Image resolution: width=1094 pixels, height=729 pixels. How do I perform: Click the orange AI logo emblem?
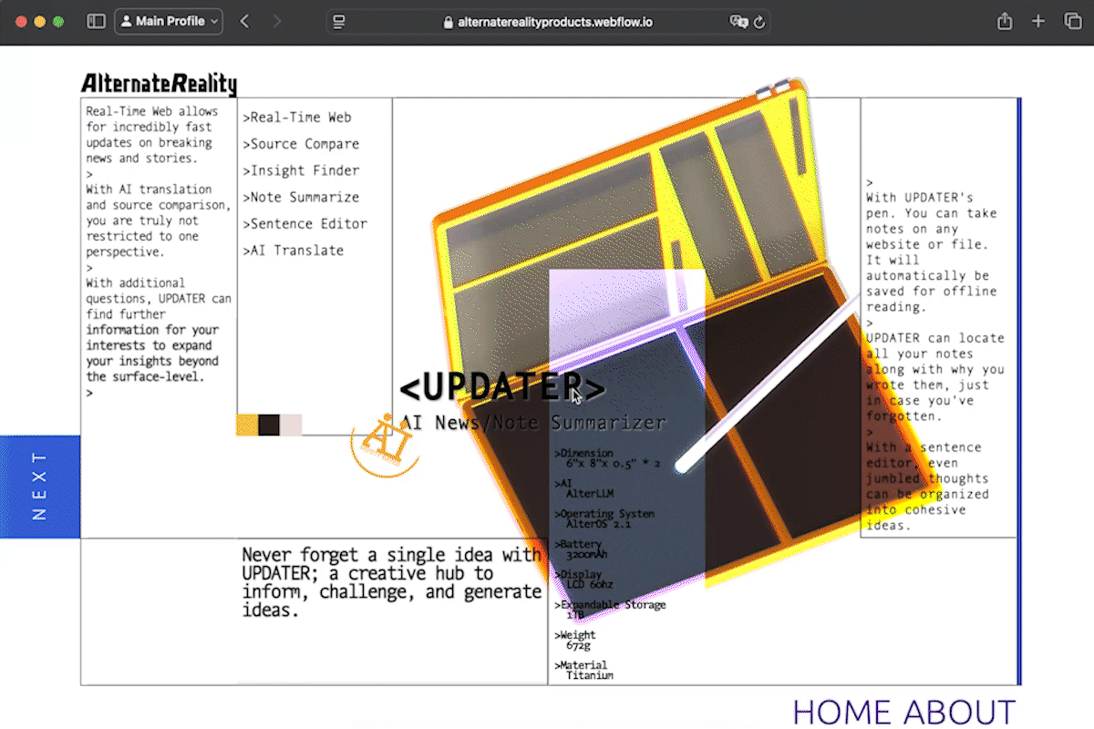(383, 444)
